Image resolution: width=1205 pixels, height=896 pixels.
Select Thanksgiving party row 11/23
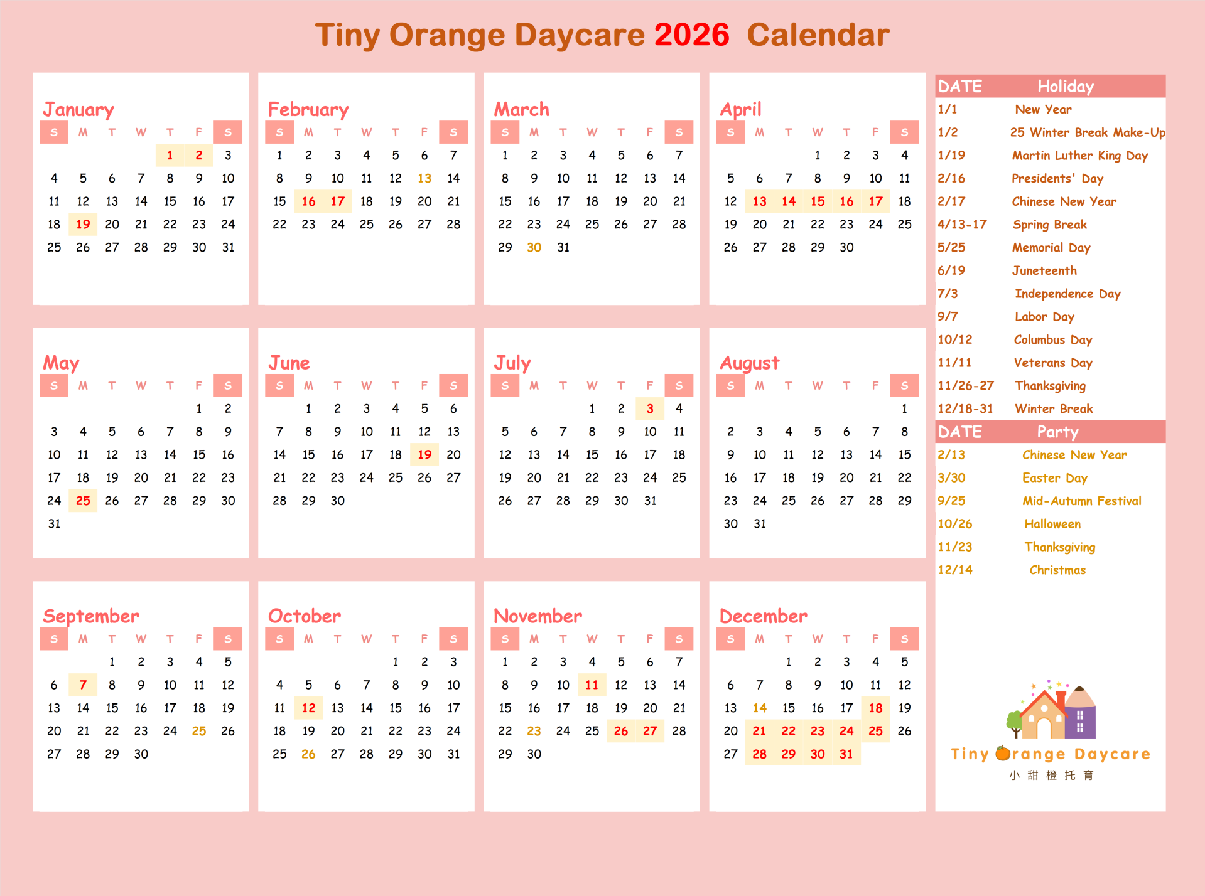pyautogui.click(x=1050, y=547)
